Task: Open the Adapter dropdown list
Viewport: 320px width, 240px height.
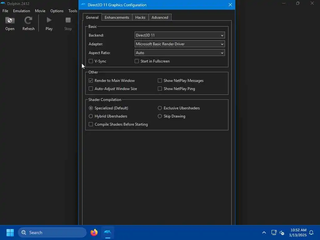Action: [180, 44]
